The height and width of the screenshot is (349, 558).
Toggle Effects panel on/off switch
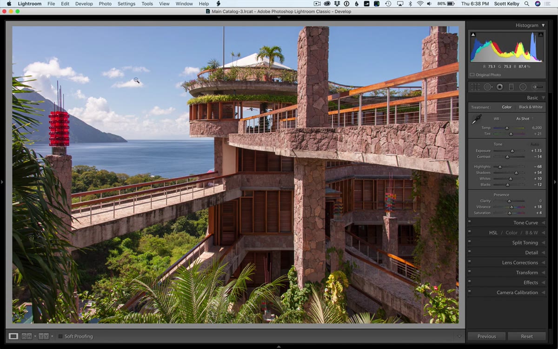coord(470,282)
